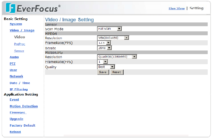
Task: Open the Sensor submenu item
Action: 19,51
